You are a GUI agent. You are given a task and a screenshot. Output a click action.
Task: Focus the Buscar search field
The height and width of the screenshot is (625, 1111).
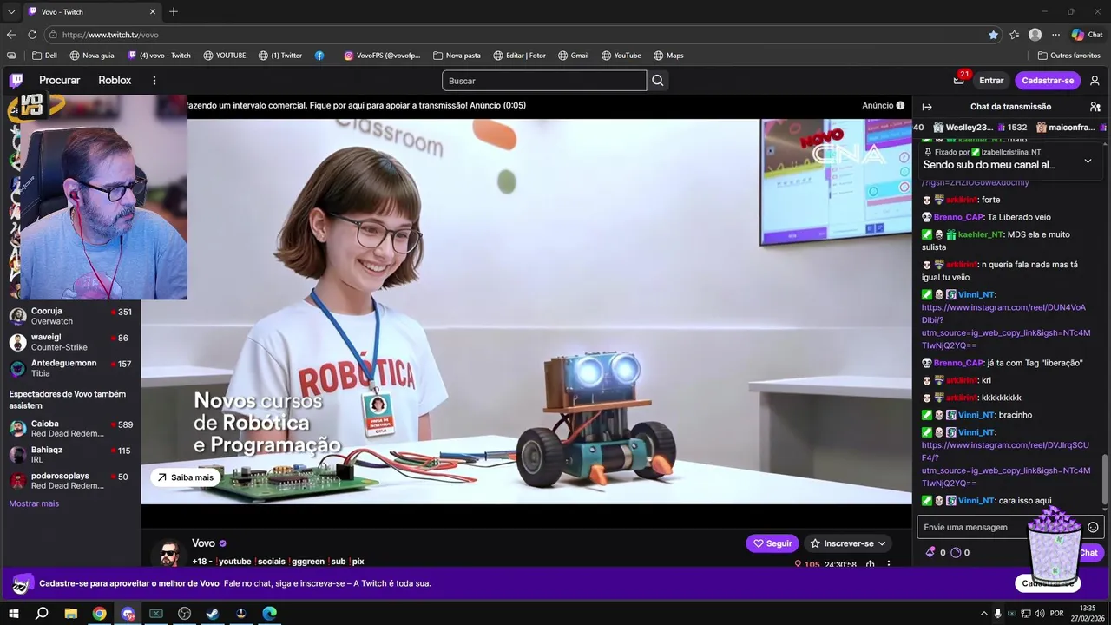pyautogui.click(x=544, y=81)
